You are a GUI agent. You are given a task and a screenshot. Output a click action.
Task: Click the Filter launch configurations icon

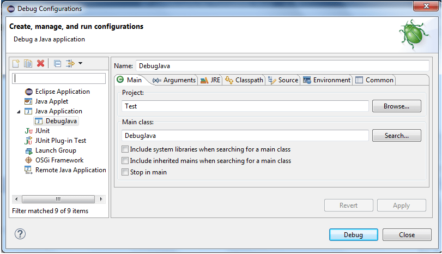coord(70,63)
